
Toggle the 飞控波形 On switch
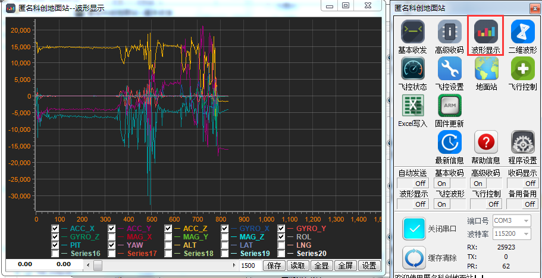(449, 204)
